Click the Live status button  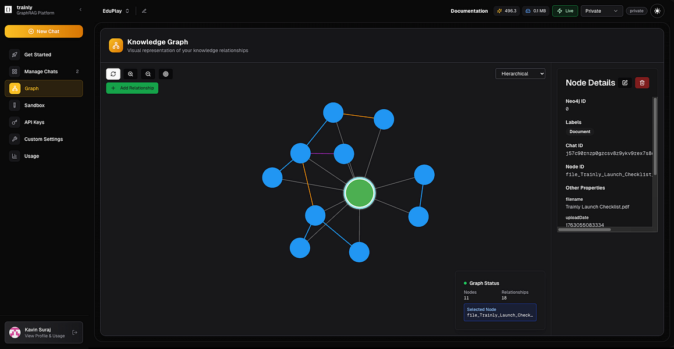565,11
